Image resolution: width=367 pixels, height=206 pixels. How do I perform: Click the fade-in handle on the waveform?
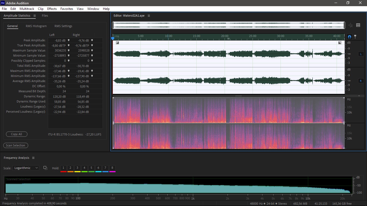point(117,43)
